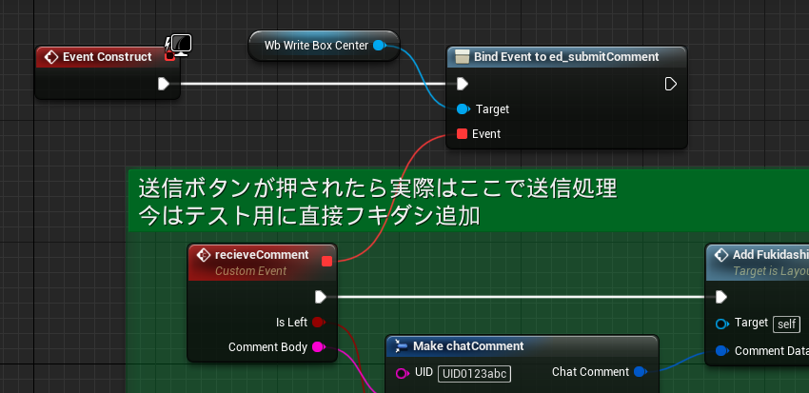The width and height of the screenshot is (809, 393).
Task: Select the green Japanese comment box header
Action: pos(468,201)
